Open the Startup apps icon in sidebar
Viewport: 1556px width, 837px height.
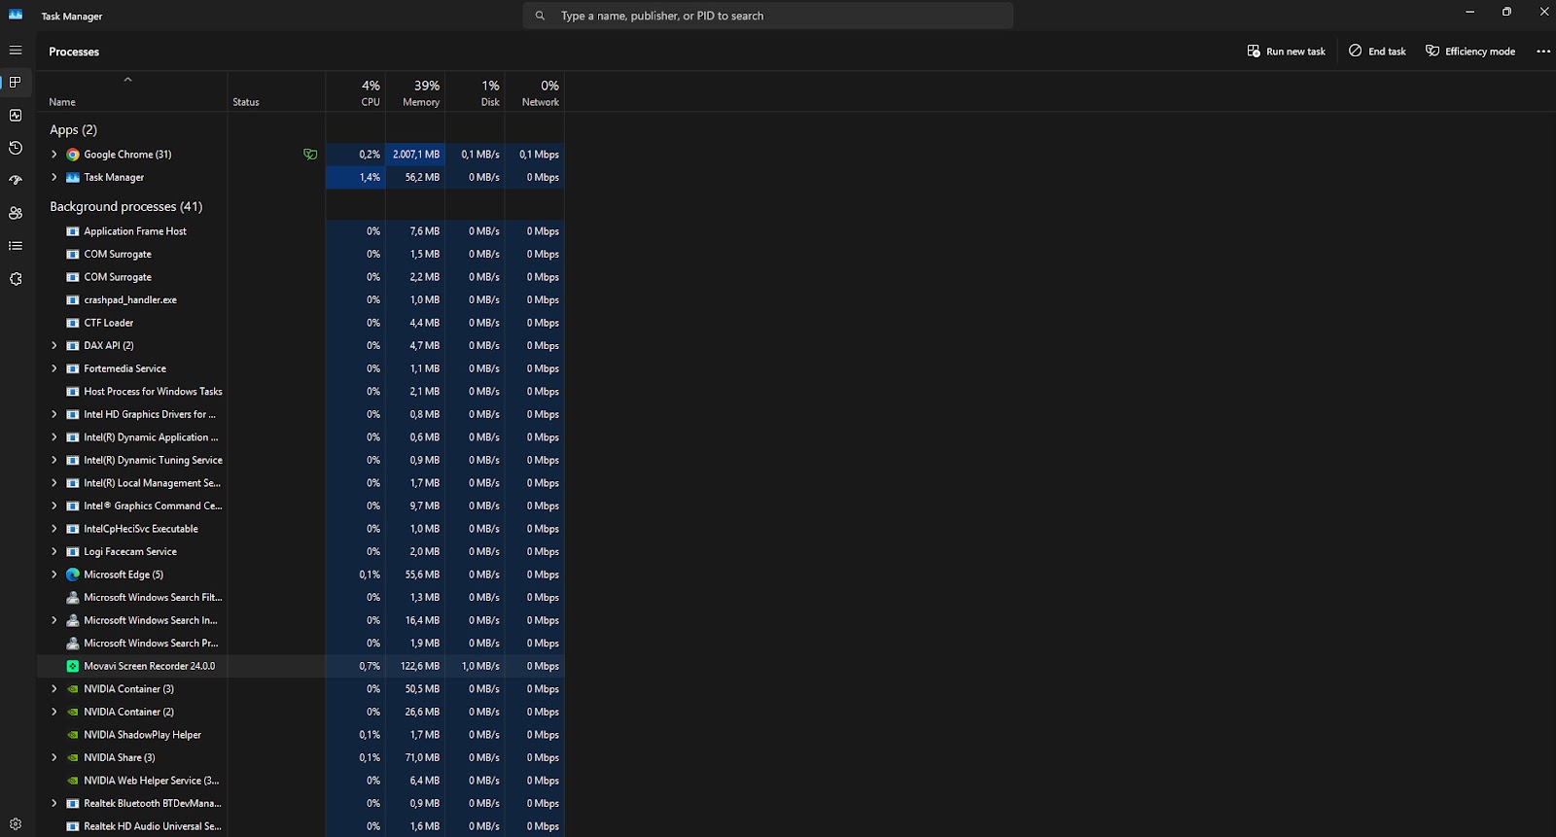tap(16, 181)
